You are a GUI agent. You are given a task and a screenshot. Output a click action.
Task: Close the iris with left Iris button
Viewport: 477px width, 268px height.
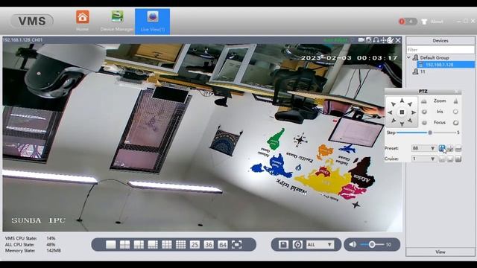pyautogui.click(x=424, y=112)
